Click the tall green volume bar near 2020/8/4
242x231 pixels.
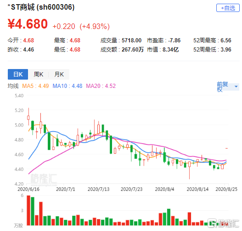[169, 217]
